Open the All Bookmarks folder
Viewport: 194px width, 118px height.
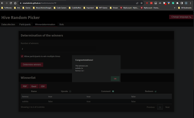pos(185,8)
